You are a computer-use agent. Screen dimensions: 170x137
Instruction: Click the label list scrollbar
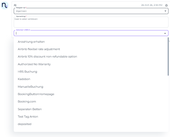pyautogui.click(x=168, y=57)
